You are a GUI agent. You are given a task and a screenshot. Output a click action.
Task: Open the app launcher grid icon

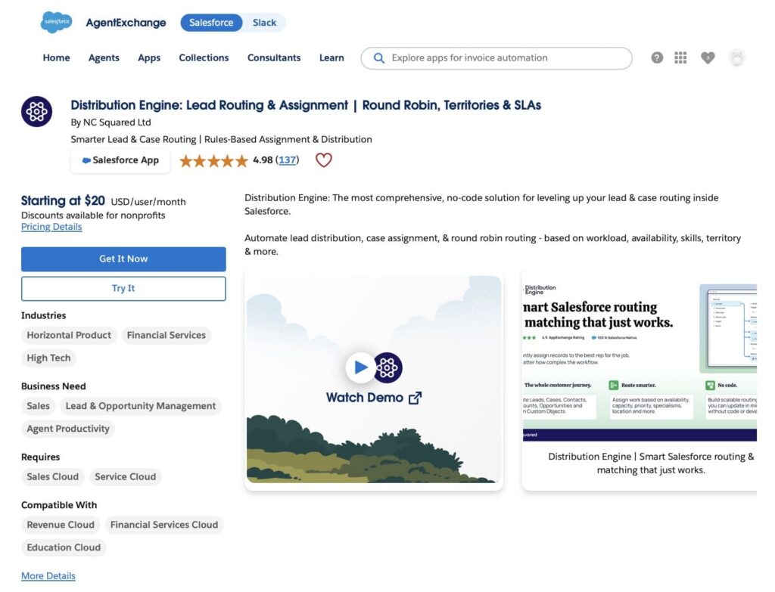coord(680,57)
